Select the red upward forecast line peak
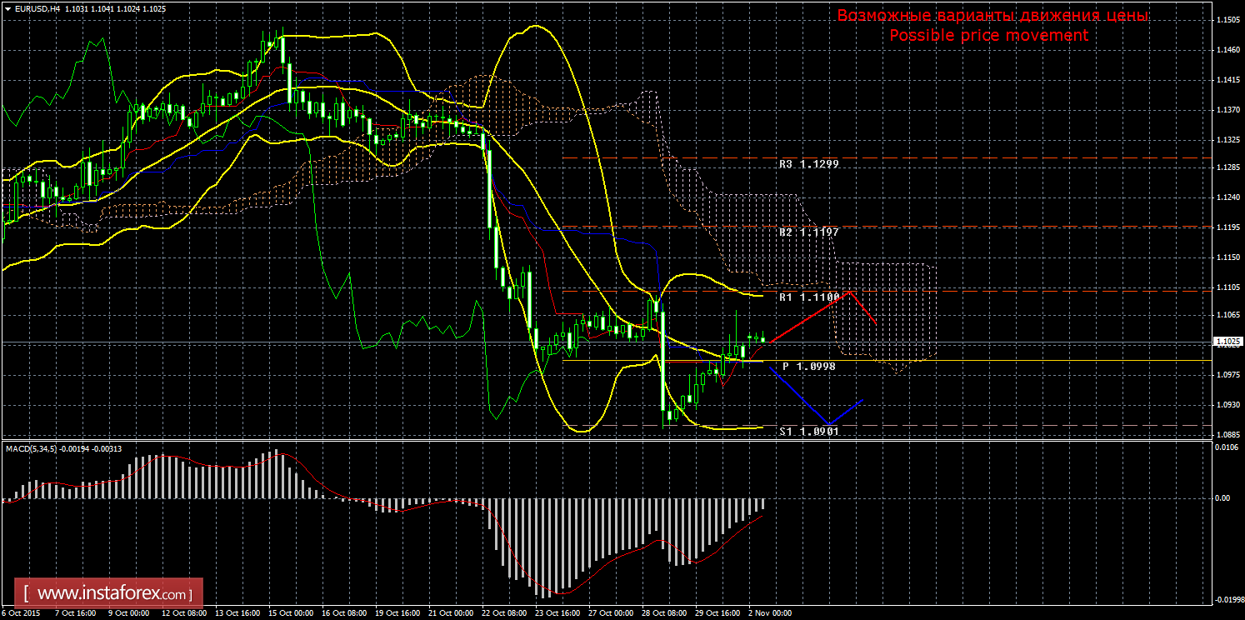Image resolution: width=1245 pixels, height=620 pixels. pyautogui.click(x=849, y=292)
